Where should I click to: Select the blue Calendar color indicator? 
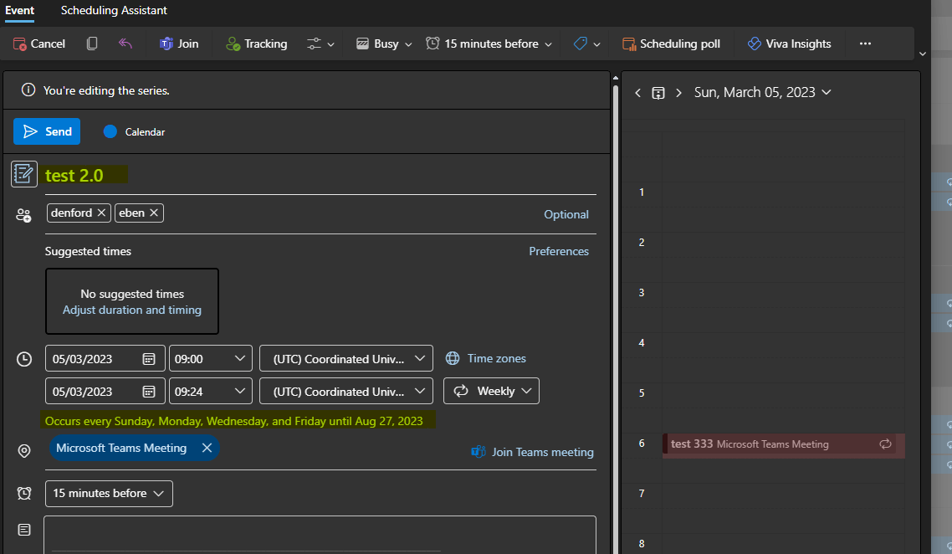pyautogui.click(x=110, y=132)
